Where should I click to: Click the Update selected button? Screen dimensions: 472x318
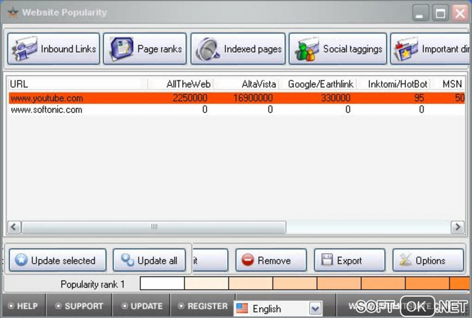tap(58, 260)
